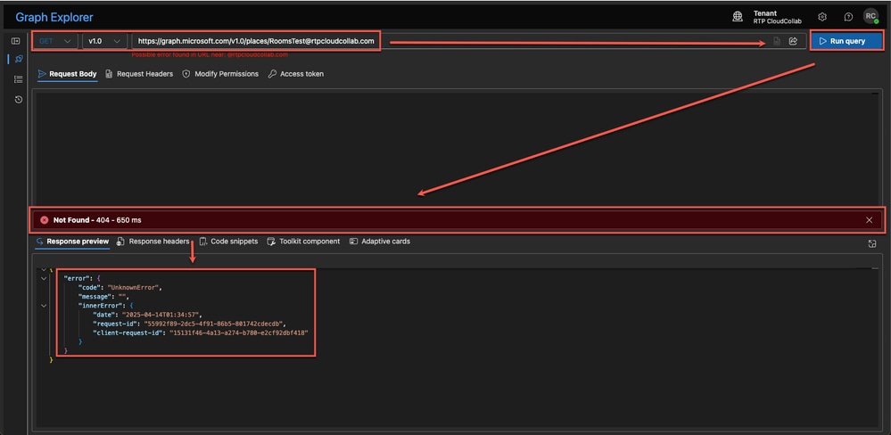The width and height of the screenshot is (891, 435).
Task: Open the Modify Permissions tab
Action: click(220, 74)
